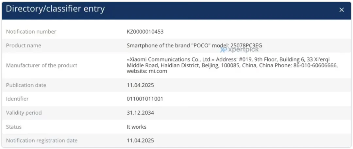
Task: Click the Status label
Action: click(14, 127)
